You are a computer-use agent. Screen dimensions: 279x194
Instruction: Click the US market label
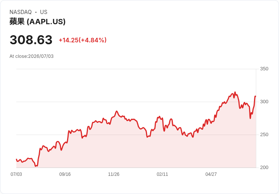44,12
